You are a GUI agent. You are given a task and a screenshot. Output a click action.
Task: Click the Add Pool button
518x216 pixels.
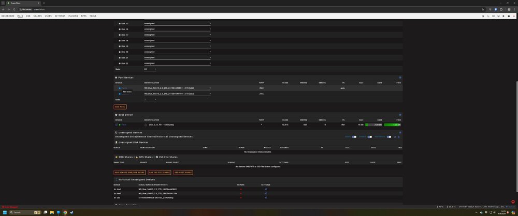pyautogui.click(x=120, y=107)
